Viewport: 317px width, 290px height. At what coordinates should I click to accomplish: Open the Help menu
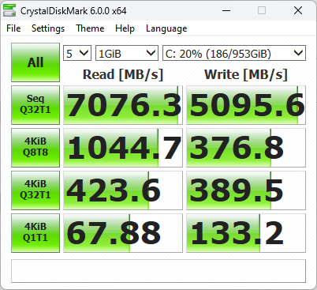125,28
